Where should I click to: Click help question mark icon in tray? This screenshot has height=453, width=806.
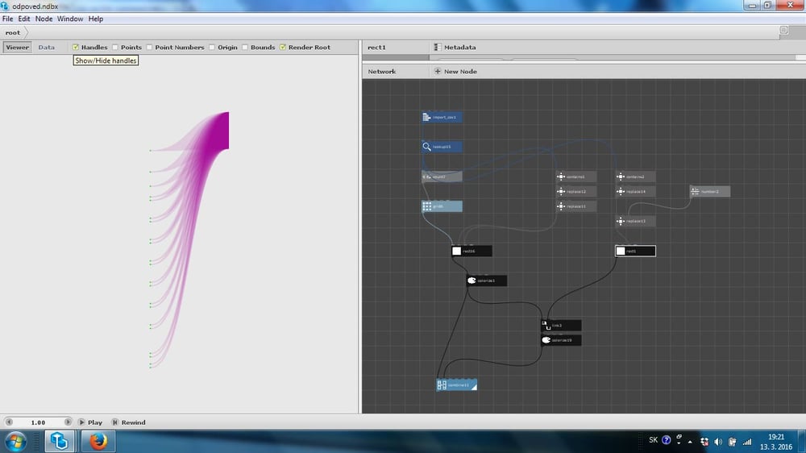[x=667, y=440]
